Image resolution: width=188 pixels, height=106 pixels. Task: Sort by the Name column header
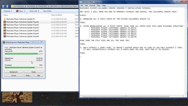pyautogui.click(x=6, y=15)
